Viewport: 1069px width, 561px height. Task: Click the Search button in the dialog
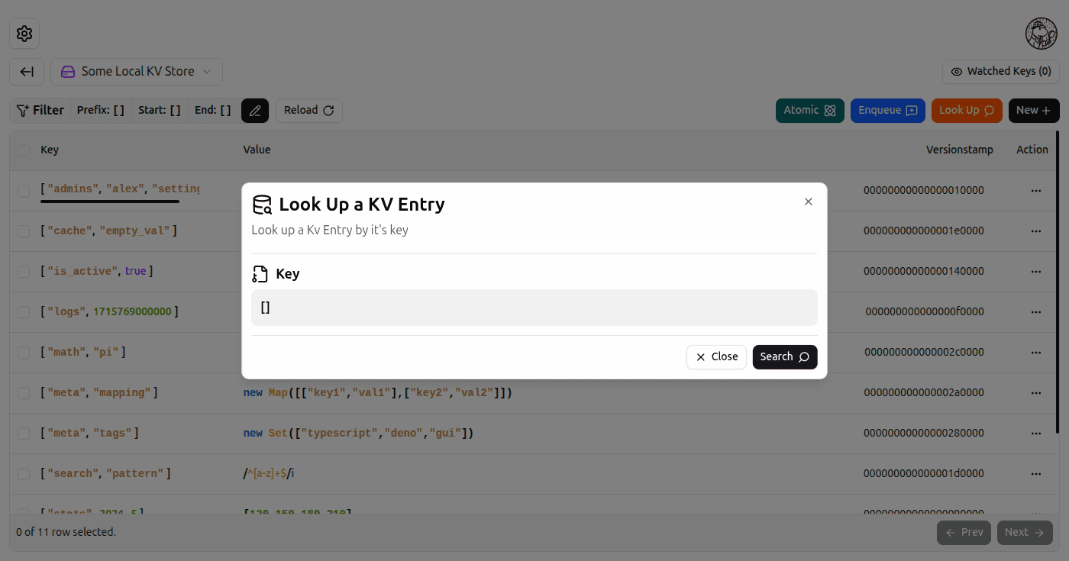point(785,357)
